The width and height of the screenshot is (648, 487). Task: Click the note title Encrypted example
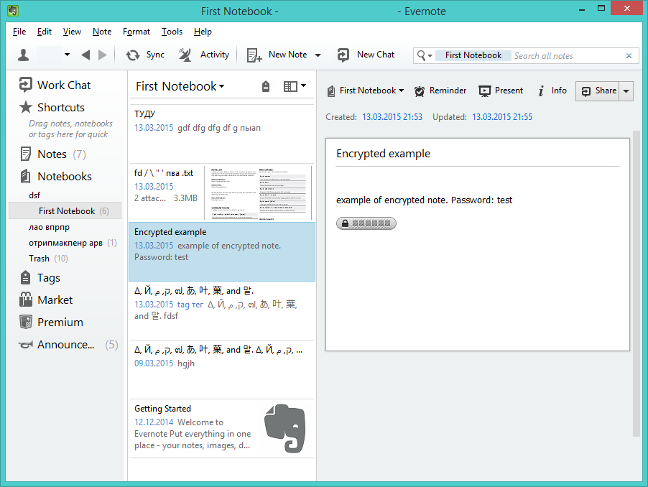tap(383, 154)
